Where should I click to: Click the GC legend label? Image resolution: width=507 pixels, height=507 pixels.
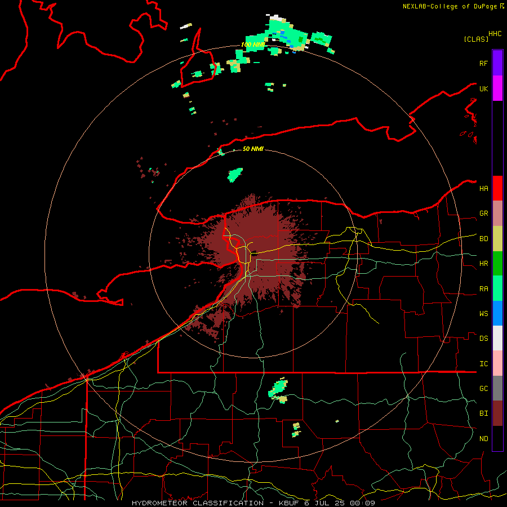click(x=483, y=389)
